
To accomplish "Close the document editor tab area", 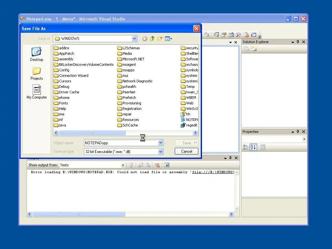I will point(236,42).
